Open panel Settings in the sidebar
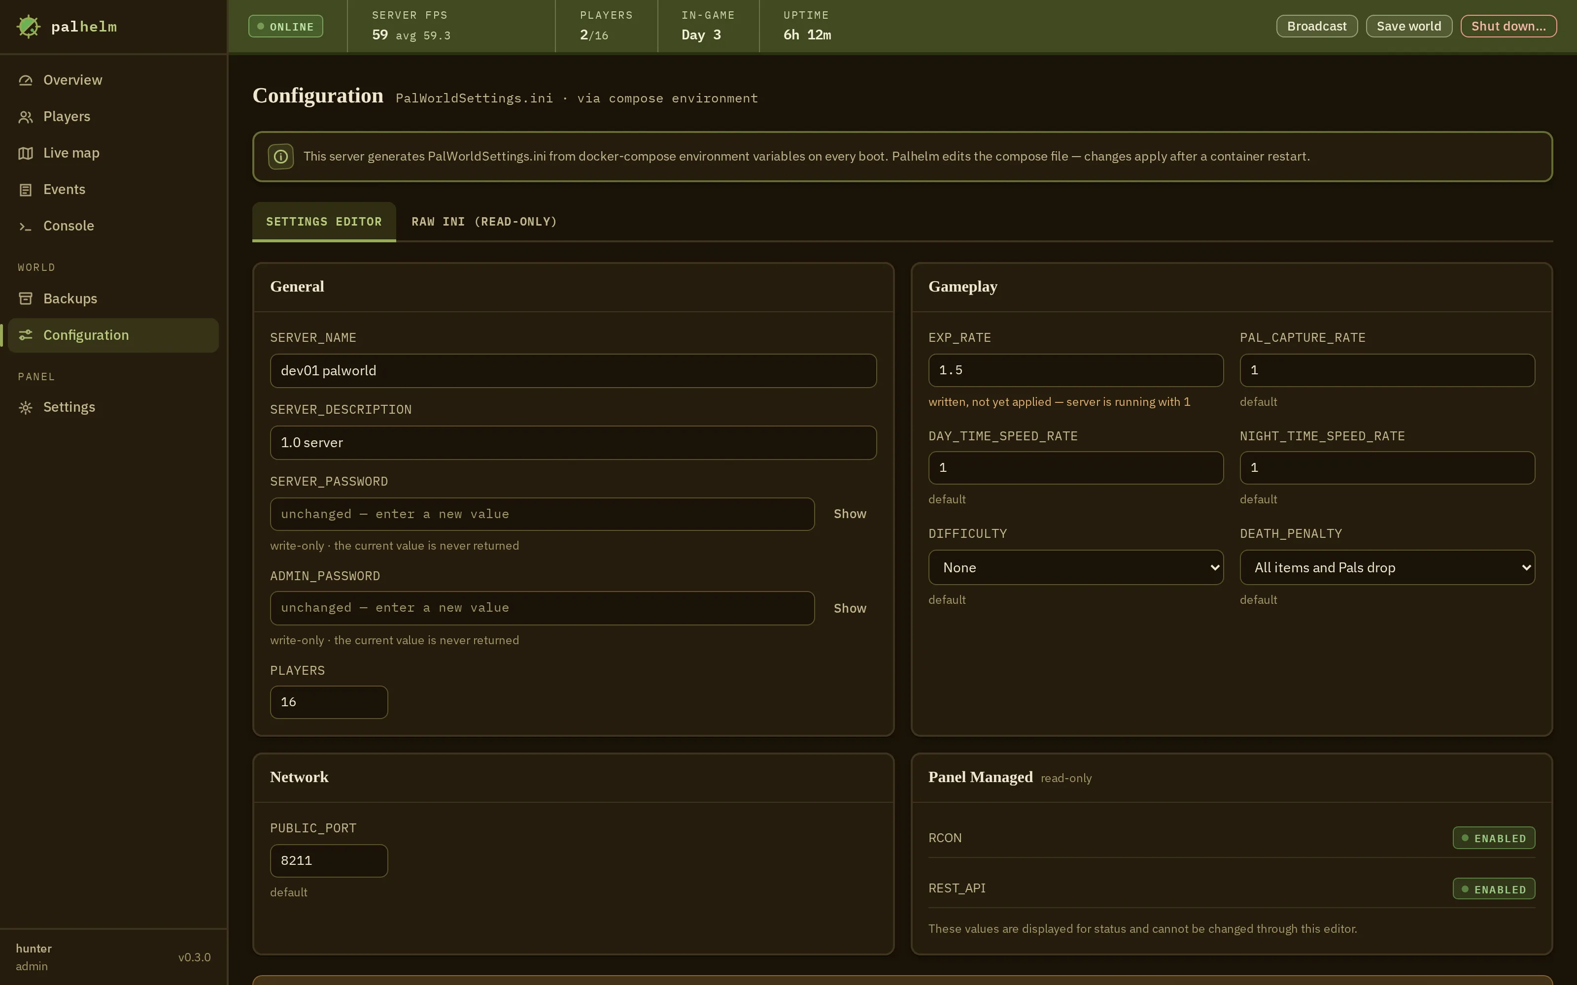Screen dimensions: 1577x985 coord(113,407)
